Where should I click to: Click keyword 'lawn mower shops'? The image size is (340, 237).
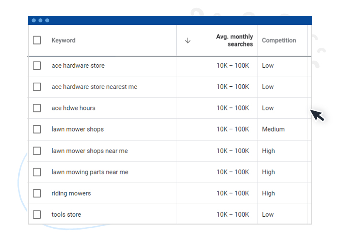[78, 129]
